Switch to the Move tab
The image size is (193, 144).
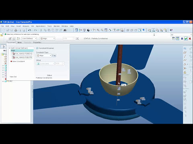(x=20, y=42)
